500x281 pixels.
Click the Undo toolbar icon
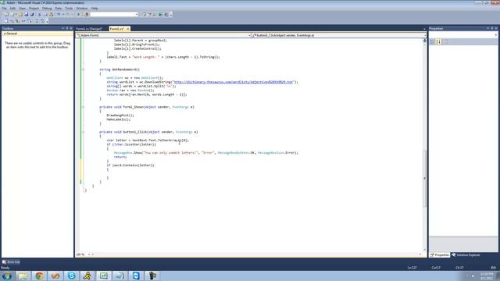coord(59,14)
